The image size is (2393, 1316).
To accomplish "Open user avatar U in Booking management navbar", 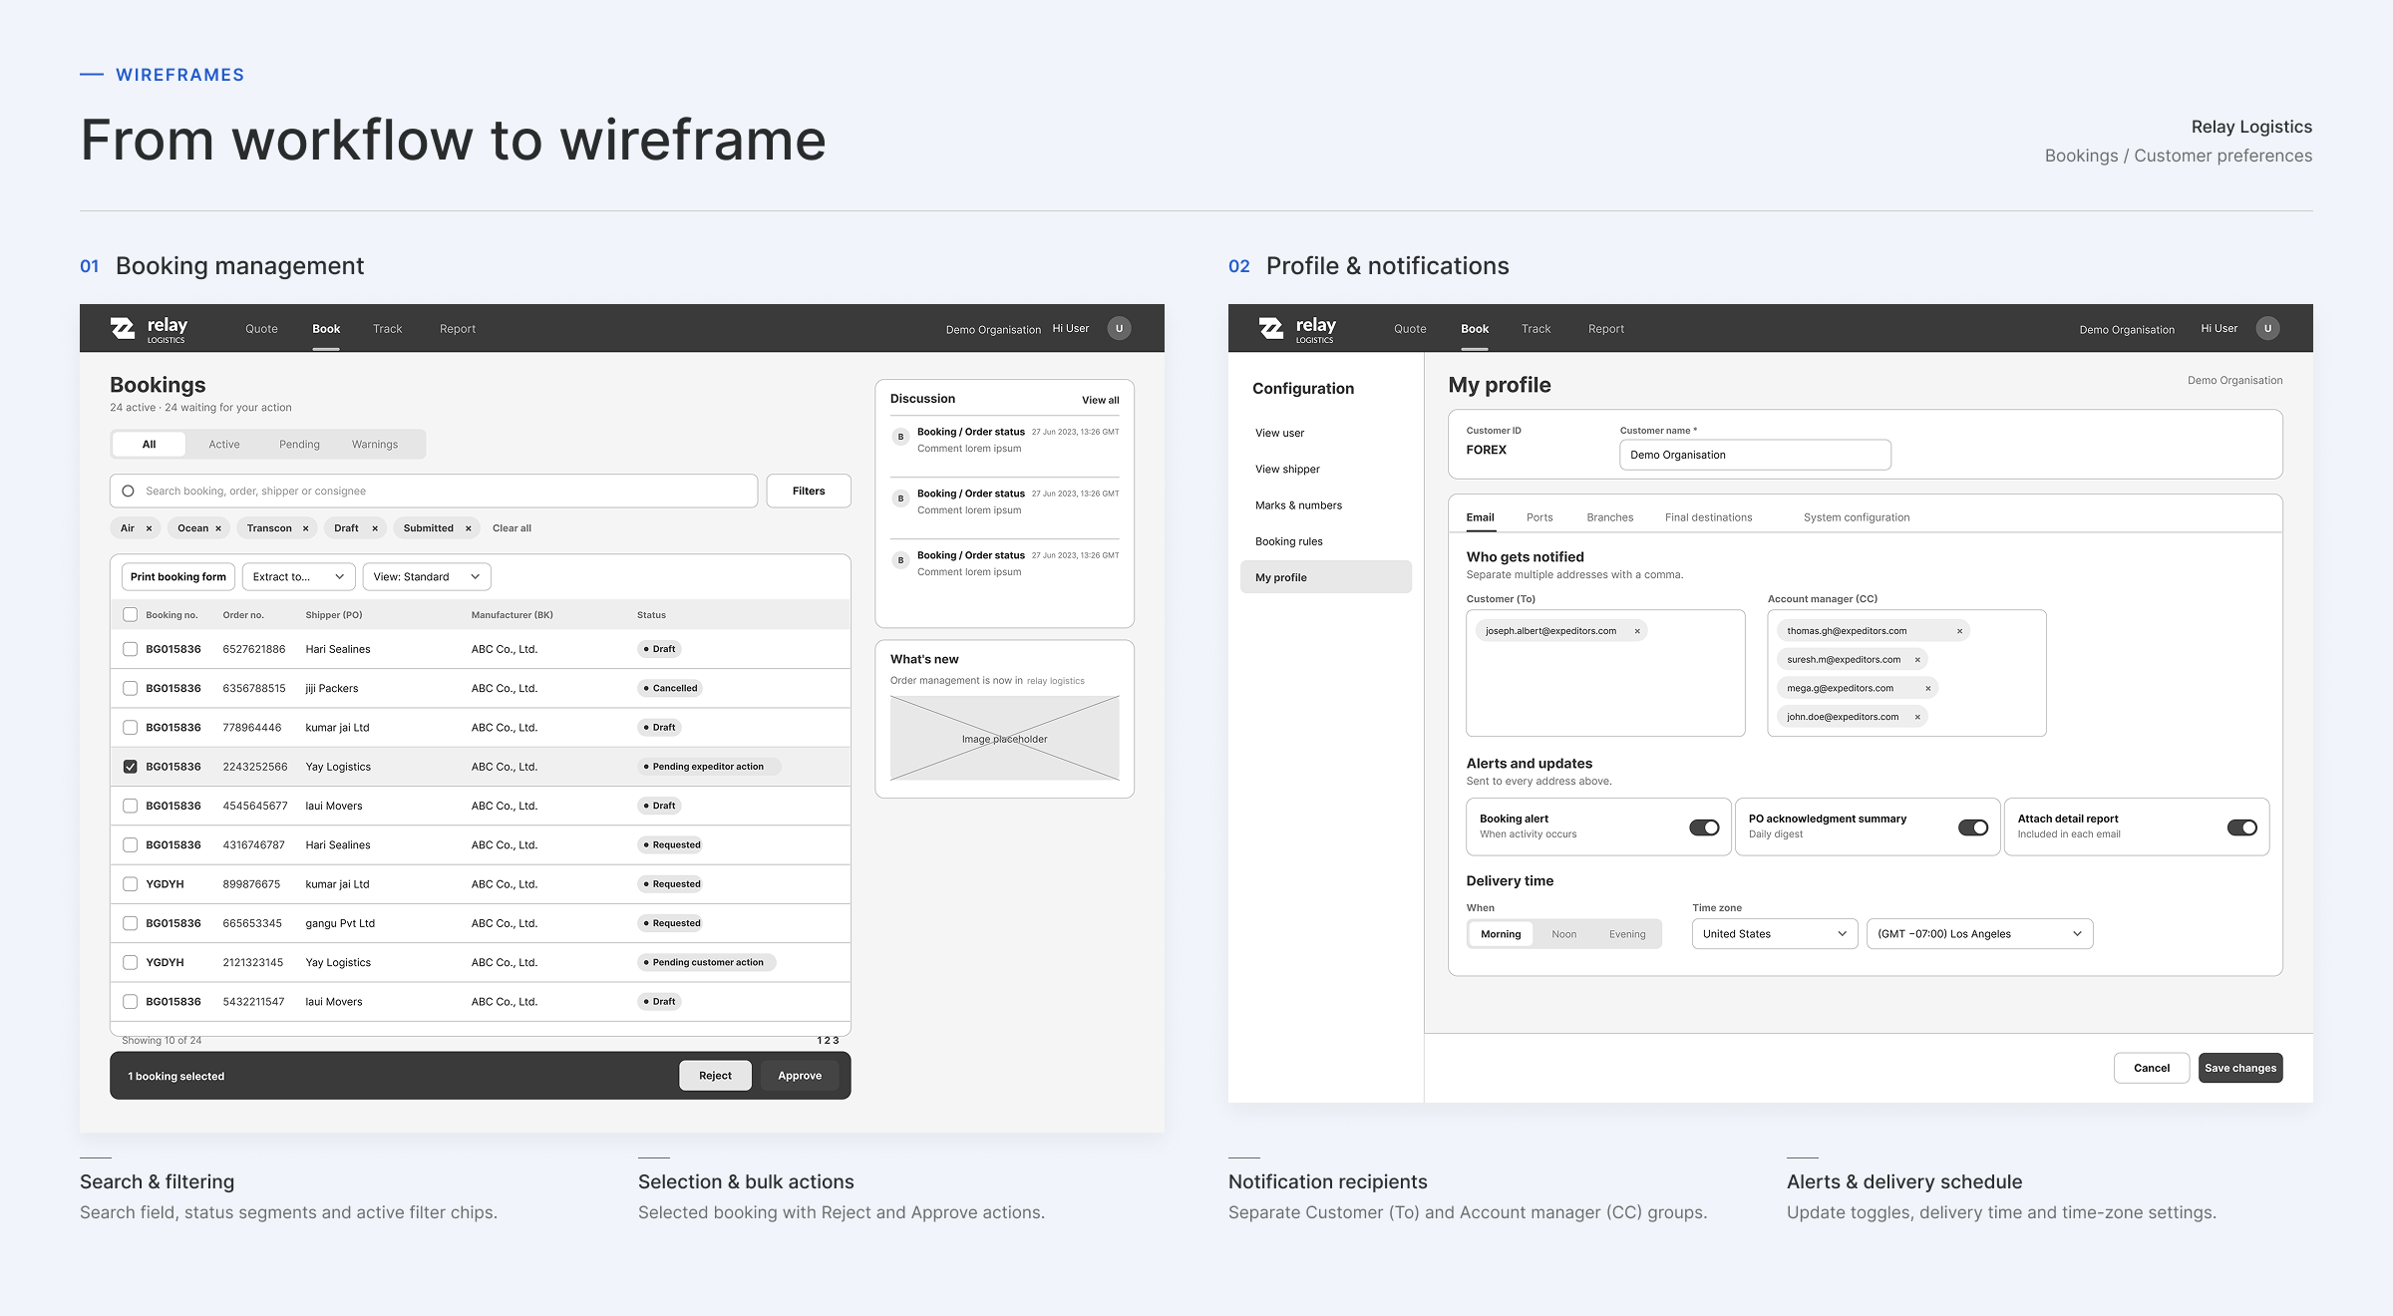I will 1119,329.
